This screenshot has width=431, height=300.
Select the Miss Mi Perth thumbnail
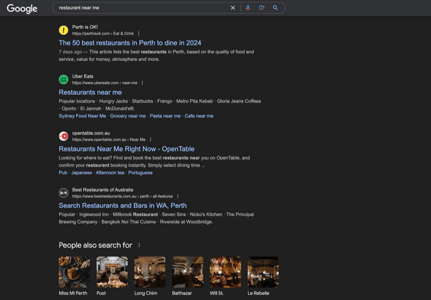pyautogui.click(x=74, y=272)
